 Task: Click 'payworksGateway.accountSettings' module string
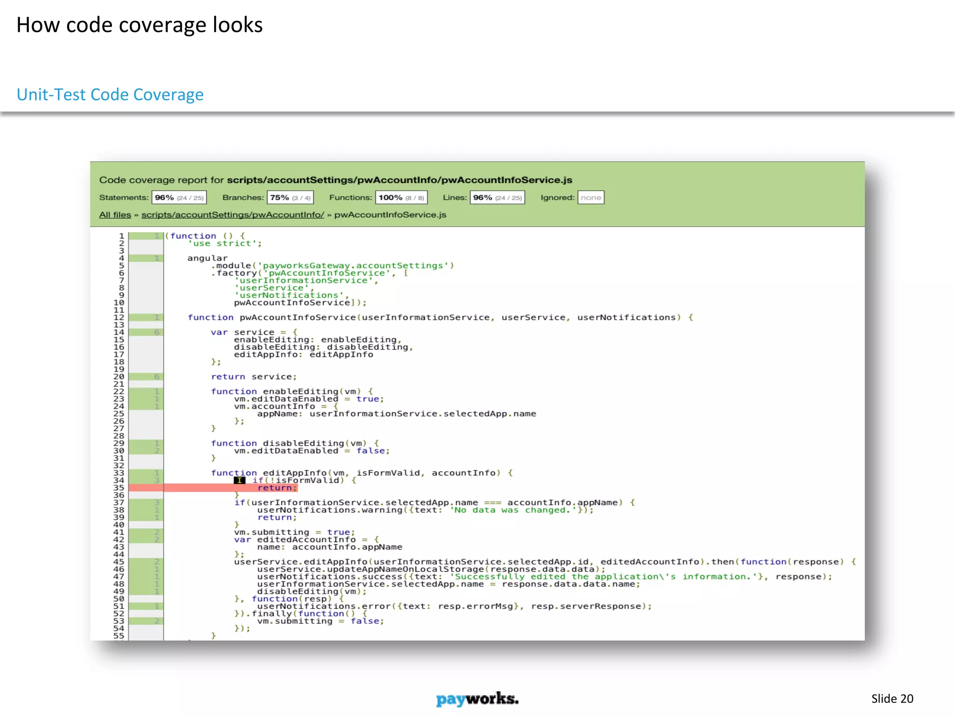tap(353, 266)
